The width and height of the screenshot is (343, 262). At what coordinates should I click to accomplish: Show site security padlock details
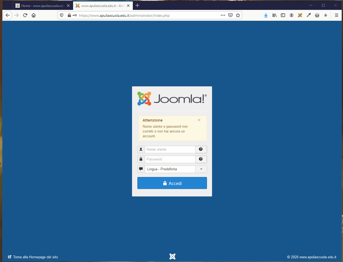point(69,15)
